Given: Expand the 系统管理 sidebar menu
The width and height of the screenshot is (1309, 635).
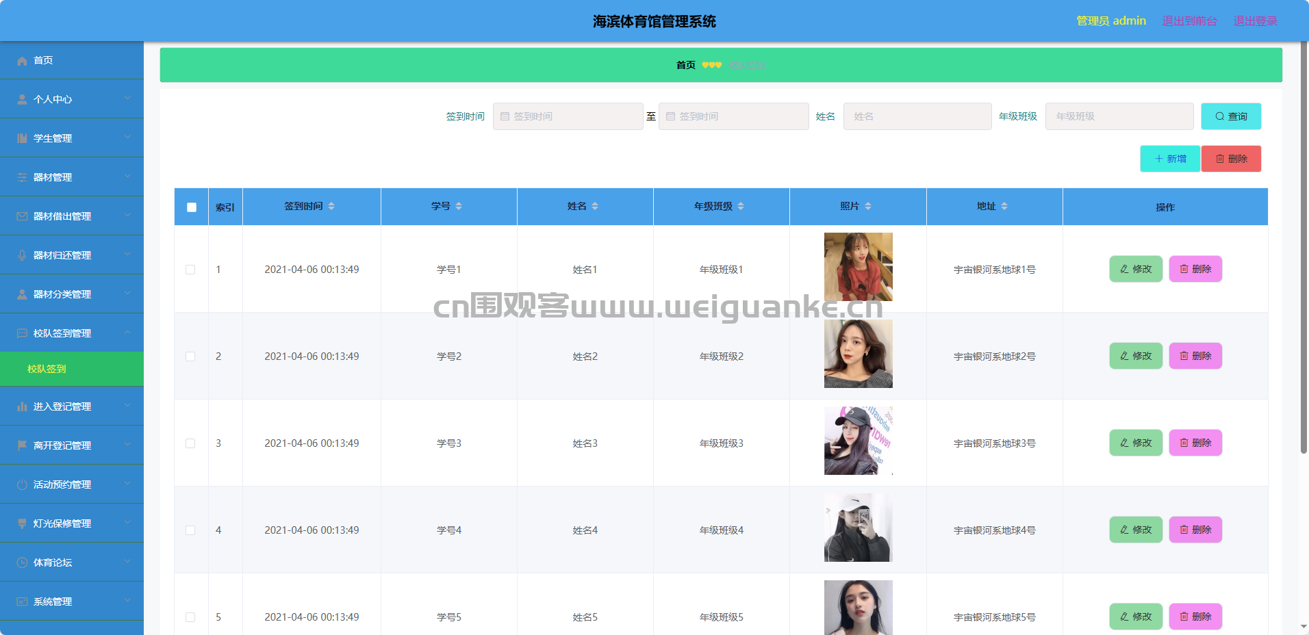Looking at the screenshot, I should point(72,601).
